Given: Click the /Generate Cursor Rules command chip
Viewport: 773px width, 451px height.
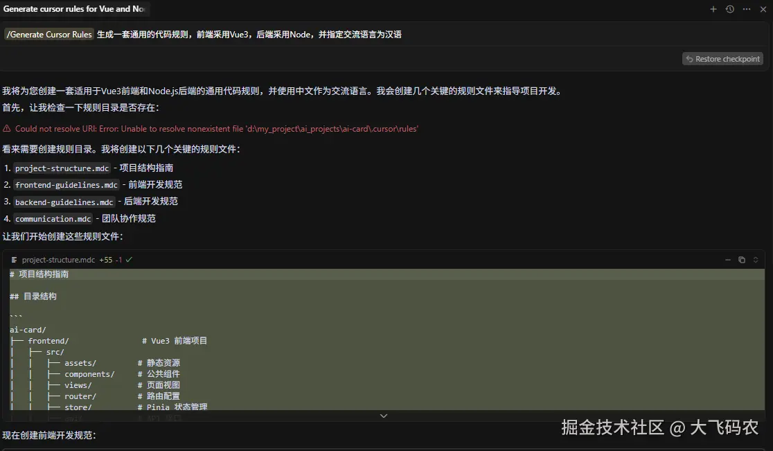Looking at the screenshot, I should point(48,35).
